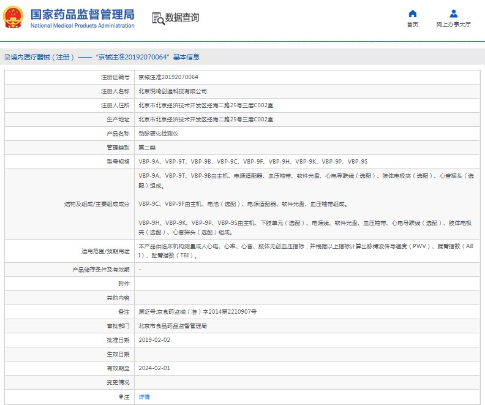Select registrant name 北京悦琦创通科技有限公司

(173, 91)
